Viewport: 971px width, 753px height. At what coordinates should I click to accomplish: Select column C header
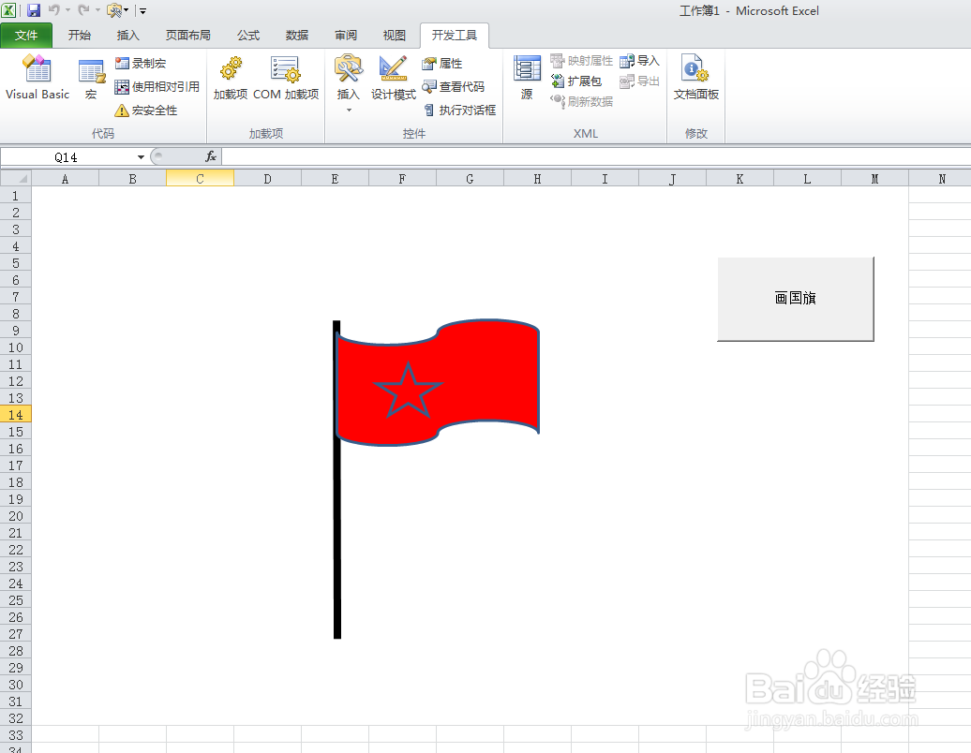200,179
